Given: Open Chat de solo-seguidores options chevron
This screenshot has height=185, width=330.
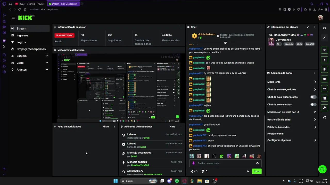Looking at the screenshot, I should [x=315, y=89].
